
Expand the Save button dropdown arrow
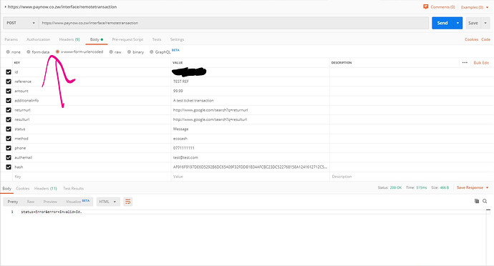pyautogui.click(x=485, y=23)
